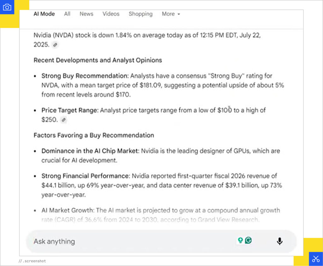Click the screenshot camera icon
The image size is (323, 266).
pyautogui.click(x=7, y=7)
